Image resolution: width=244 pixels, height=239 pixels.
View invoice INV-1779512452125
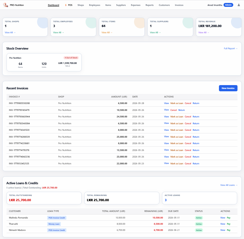[166, 163]
